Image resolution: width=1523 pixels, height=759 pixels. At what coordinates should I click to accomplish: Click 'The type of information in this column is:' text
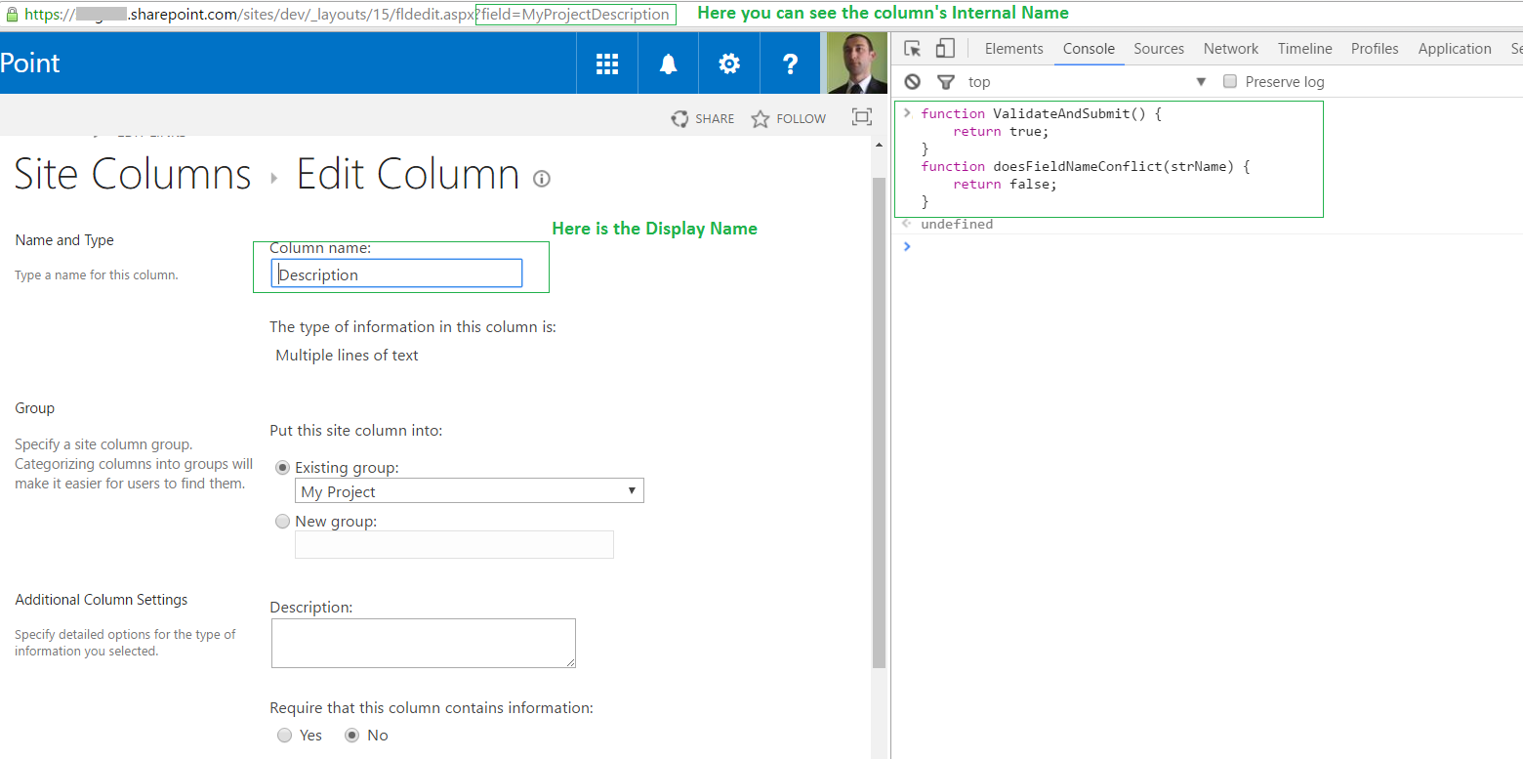coord(413,326)
